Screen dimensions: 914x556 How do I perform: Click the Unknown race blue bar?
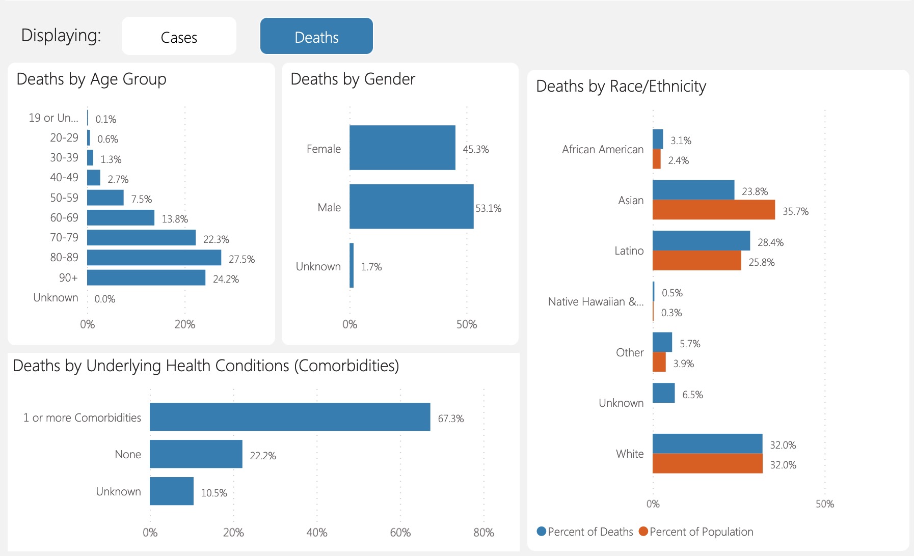coord(663,393)
